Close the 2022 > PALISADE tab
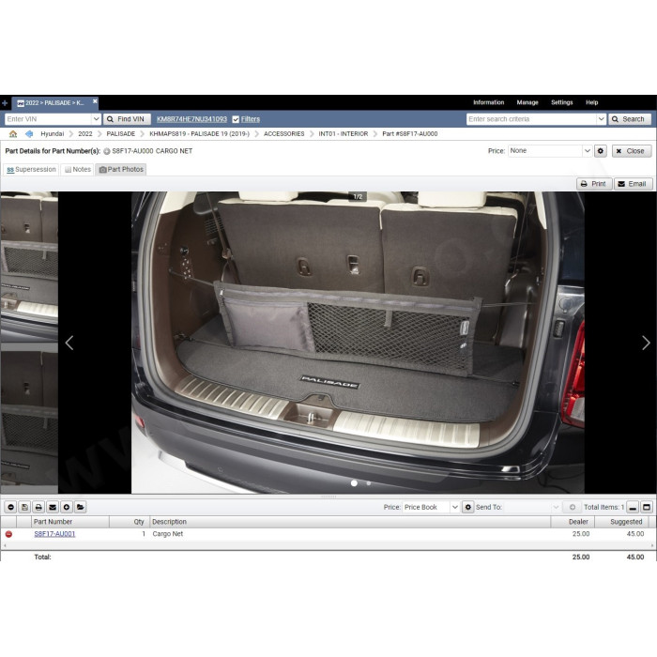The width and height of the screenshot is (657, 657). (x=95, y=101)
